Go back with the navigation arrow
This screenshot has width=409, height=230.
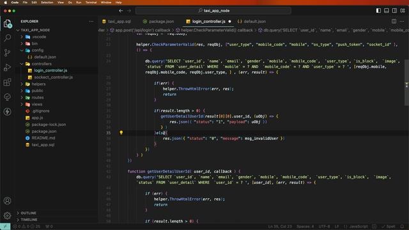pyautogui.click(x=121, y=11)
